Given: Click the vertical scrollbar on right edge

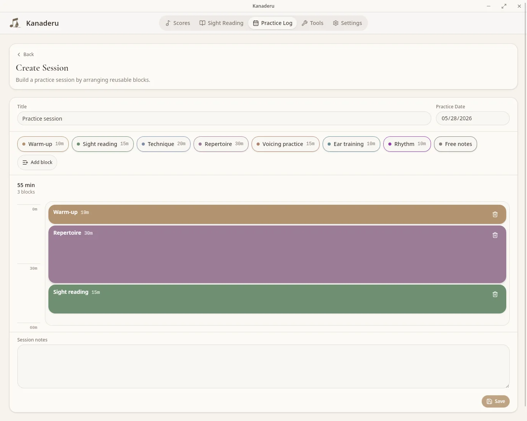Looking at the screenshot, I should click(x=525, y=204).
